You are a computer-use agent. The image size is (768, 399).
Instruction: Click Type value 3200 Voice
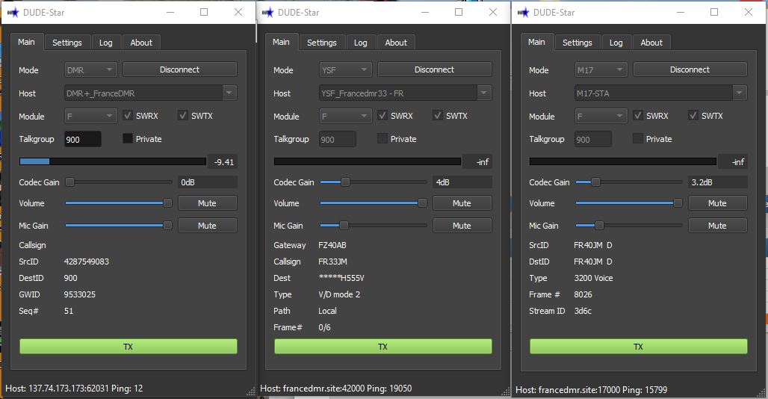click(594, 278)
